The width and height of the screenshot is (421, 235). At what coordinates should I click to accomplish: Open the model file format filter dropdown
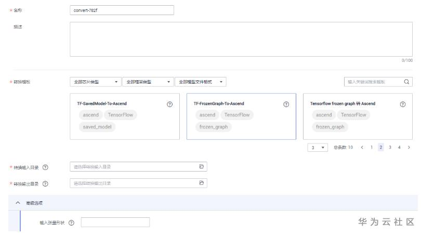click(x=200, y=82)
